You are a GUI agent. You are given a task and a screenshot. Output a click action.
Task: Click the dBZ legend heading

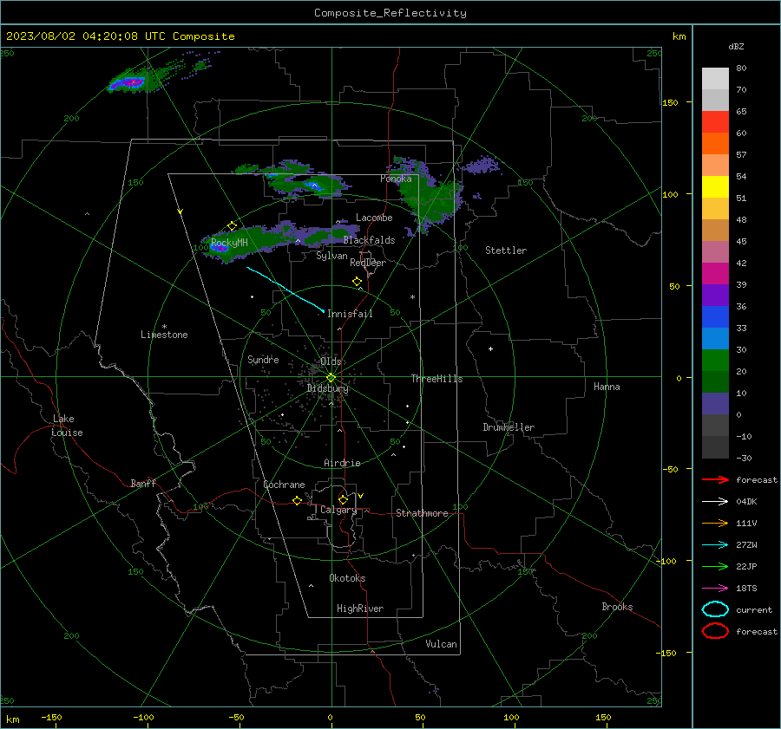point(736,46)
